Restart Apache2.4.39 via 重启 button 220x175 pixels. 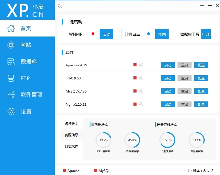[184, 65]
